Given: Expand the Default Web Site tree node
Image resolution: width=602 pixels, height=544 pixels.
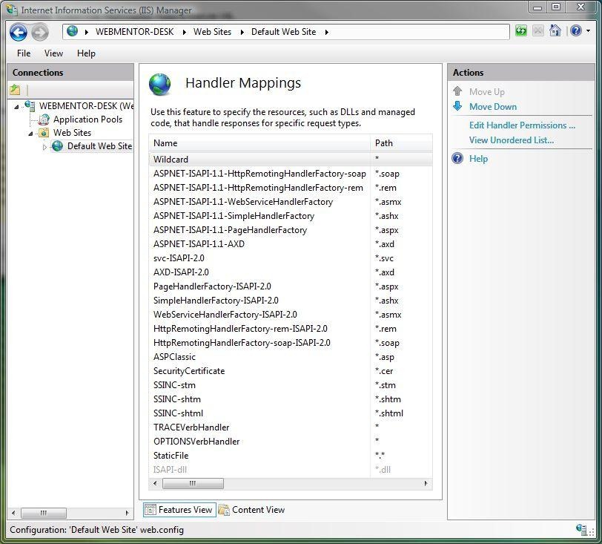Looking at the screenshot, I should tap(44, 147).
